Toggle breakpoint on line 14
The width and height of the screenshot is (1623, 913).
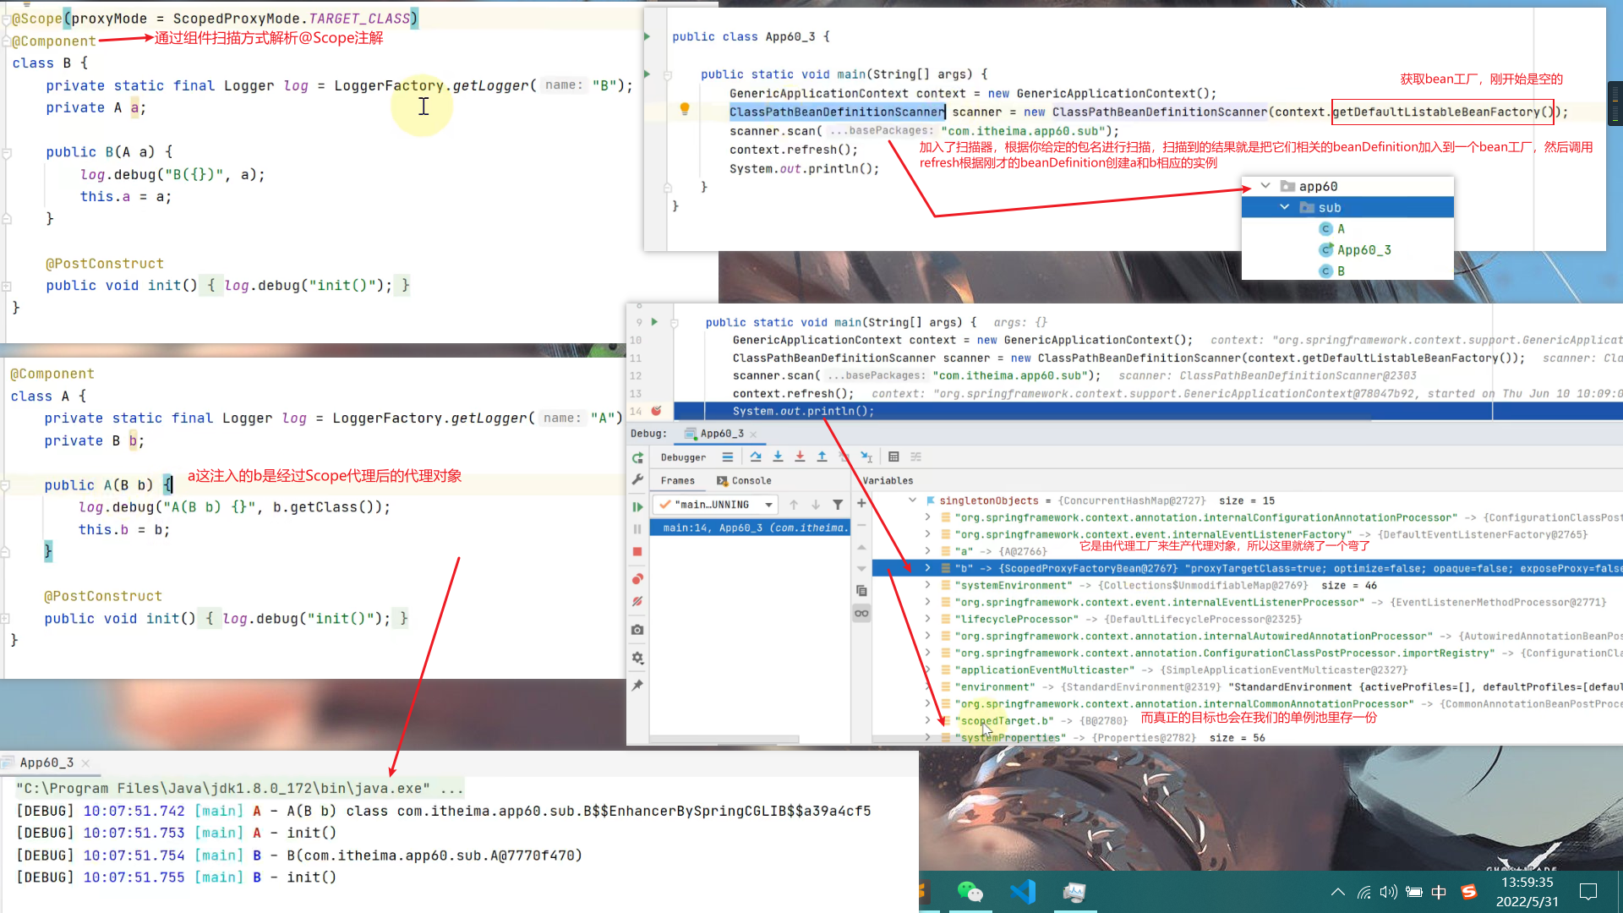pyautogui.click(x=656, y=411)
